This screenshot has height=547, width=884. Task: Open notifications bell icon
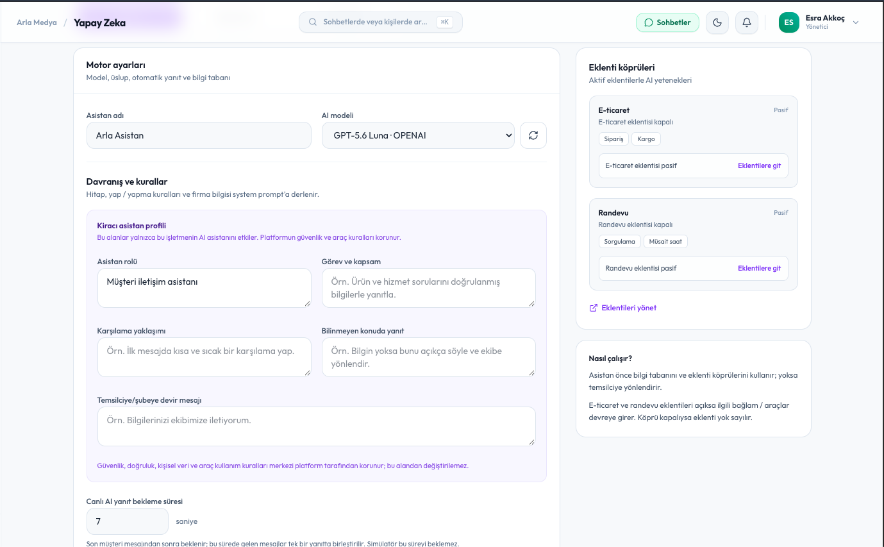[x=747, y=22]
